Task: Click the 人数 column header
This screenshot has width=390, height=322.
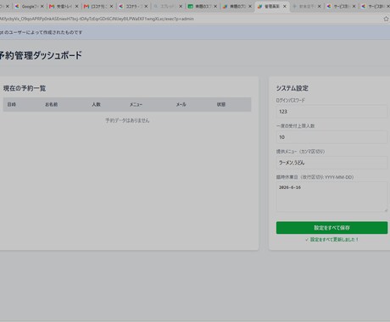Action: point(96,104)
